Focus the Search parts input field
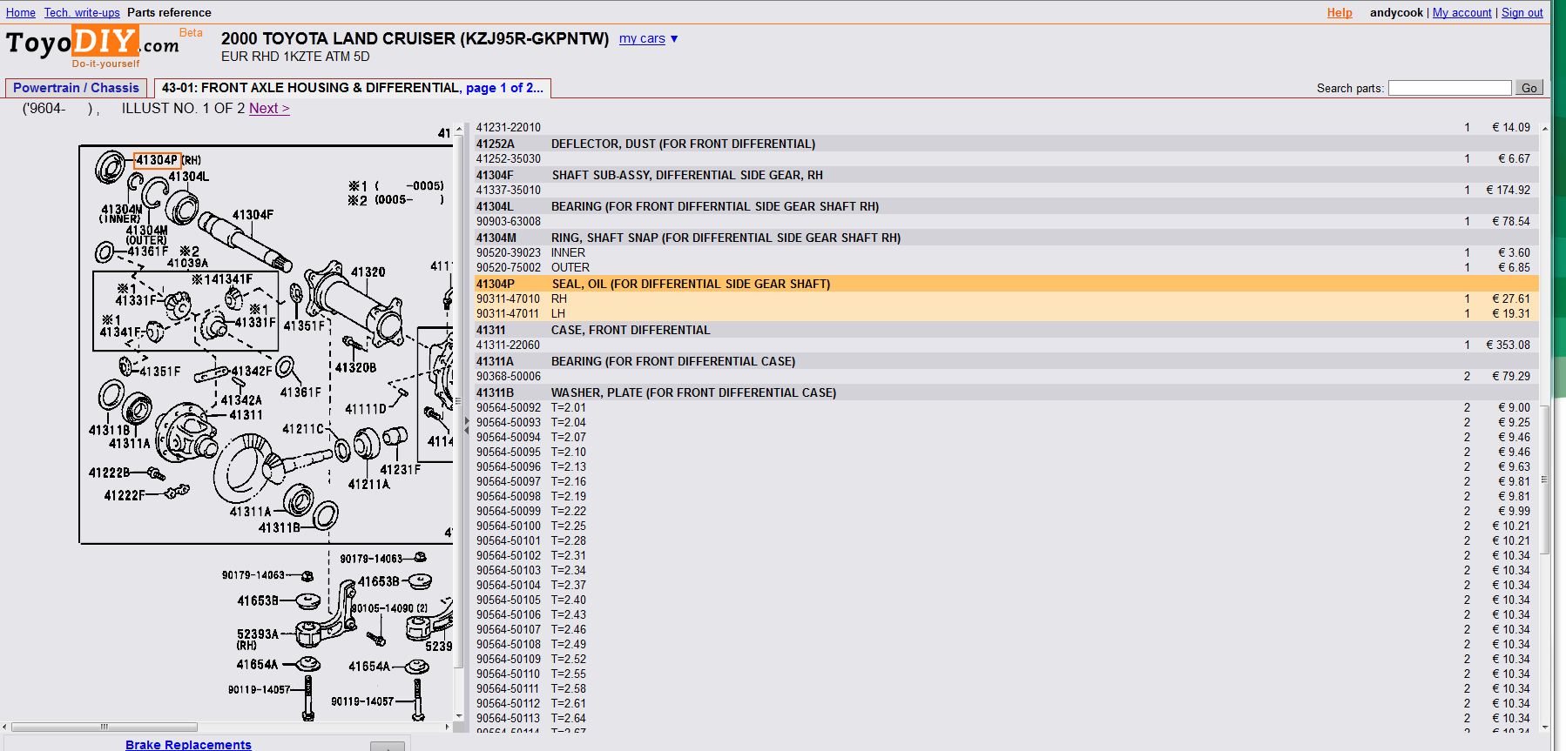The image size is (1566, 751). click(x=1449, y=88)
